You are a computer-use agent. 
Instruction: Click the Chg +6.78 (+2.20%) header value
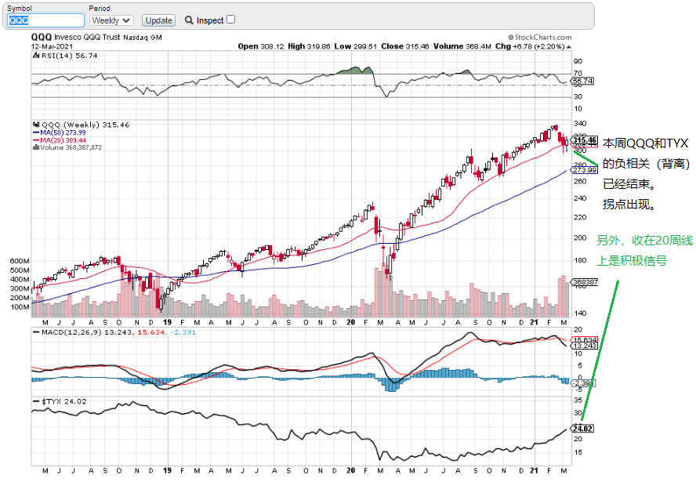click(x=530, y=46)
